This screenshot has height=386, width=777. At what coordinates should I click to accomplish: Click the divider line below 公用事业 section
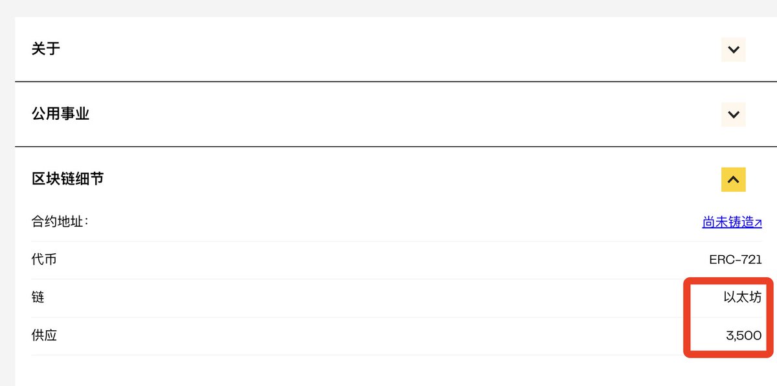(388, 146)
